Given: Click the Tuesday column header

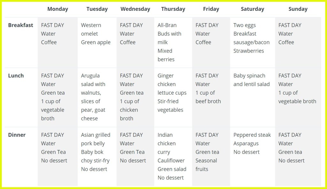Looking at the screenshot, I should [x=97, y=9].
